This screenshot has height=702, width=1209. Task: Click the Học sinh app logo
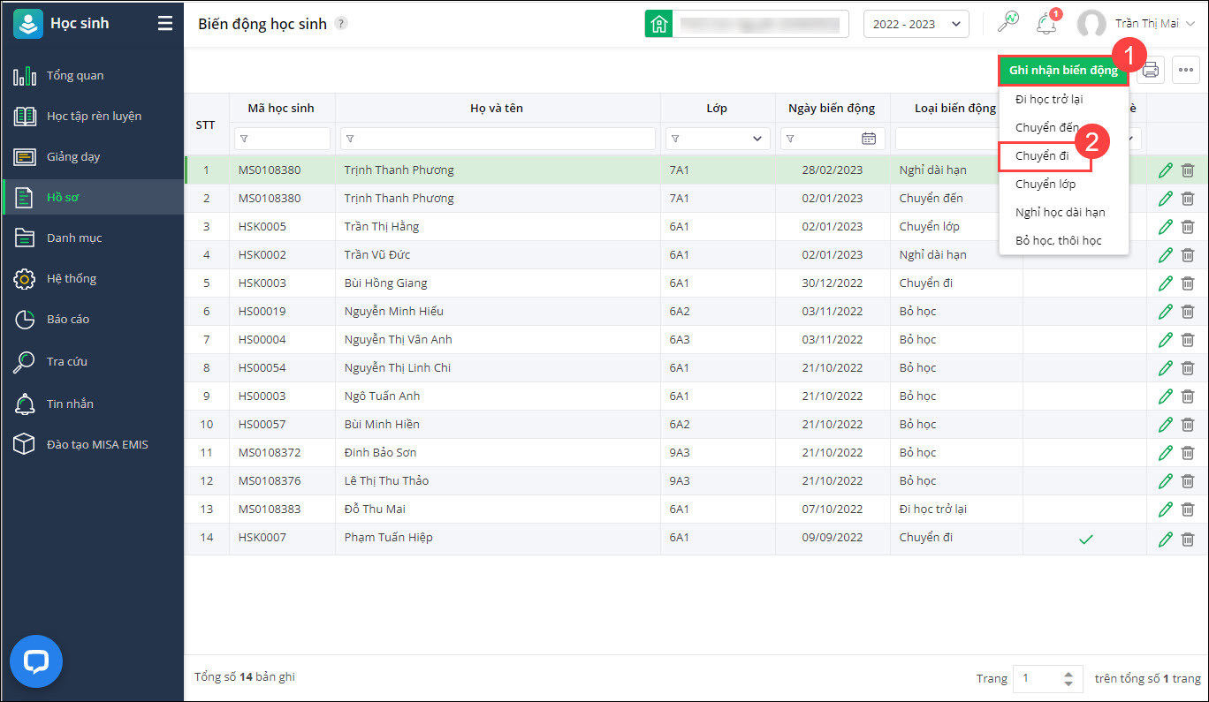(x=28, y=24)
